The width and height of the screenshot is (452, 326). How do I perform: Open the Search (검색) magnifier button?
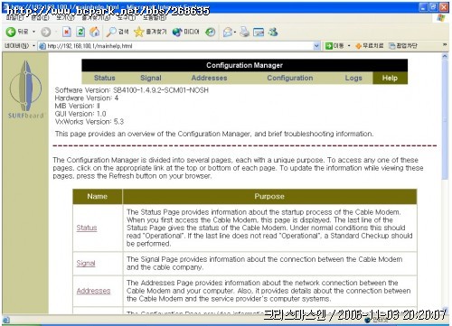coord(118,32)
